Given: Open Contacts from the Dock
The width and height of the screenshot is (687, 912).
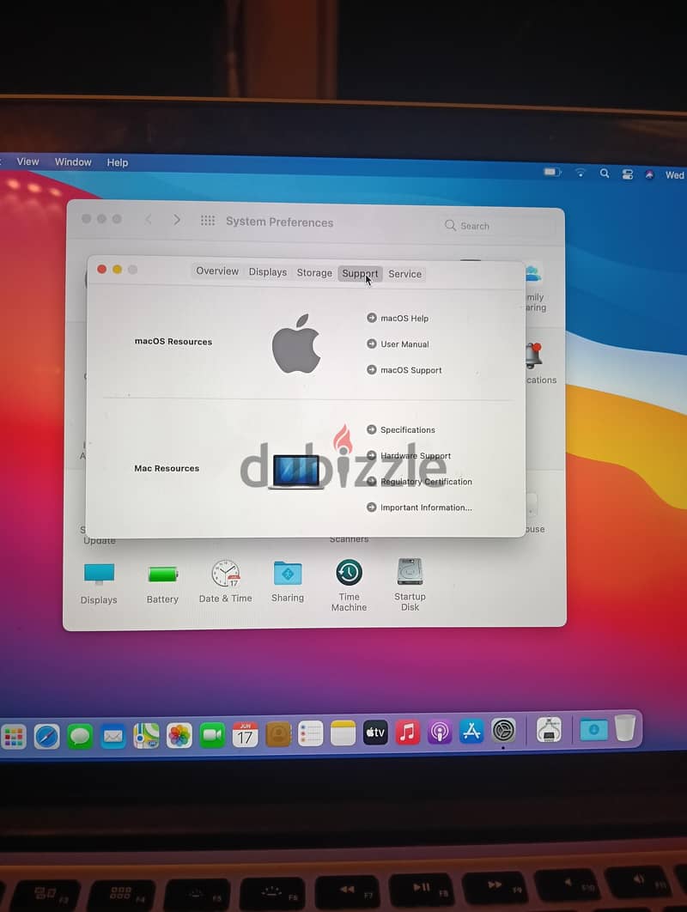Looking at the screenshot, I should pyautogui.click(x=278, y=734).
